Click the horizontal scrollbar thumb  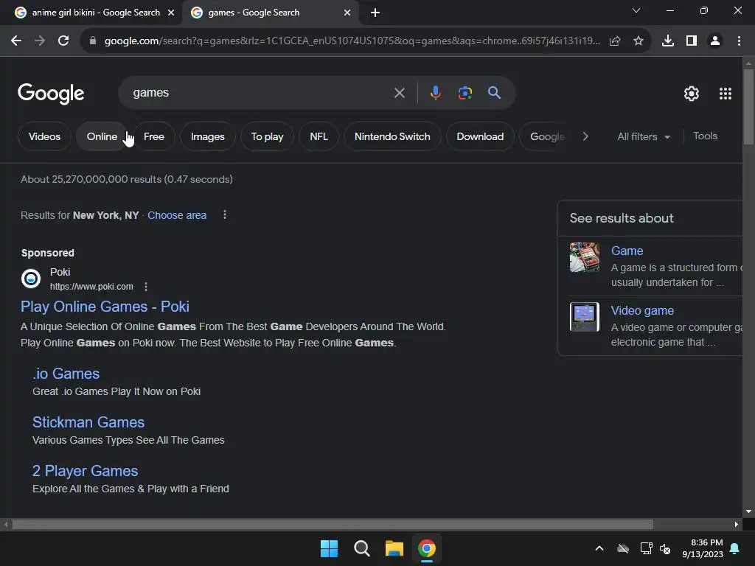click(x=333, y=524)
